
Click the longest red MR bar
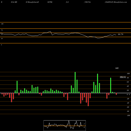[x=88, y=100]
